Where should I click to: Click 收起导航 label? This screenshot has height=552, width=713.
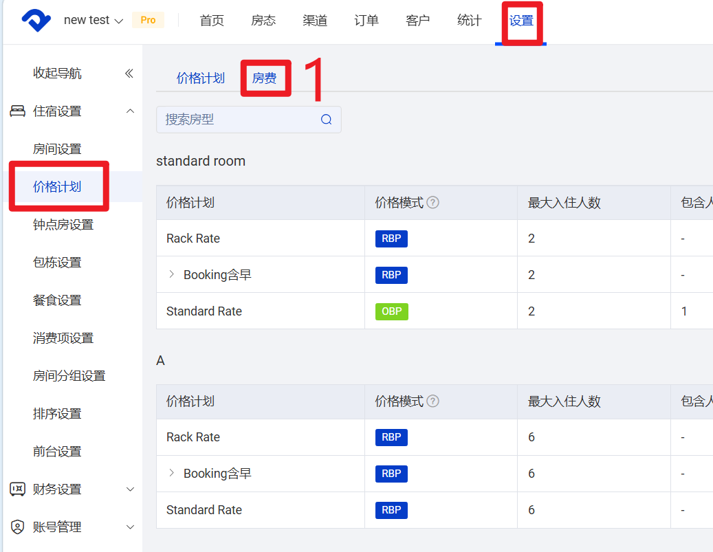click(x=57, y=73)
